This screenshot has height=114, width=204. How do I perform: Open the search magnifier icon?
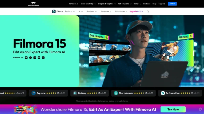[148, 12]
